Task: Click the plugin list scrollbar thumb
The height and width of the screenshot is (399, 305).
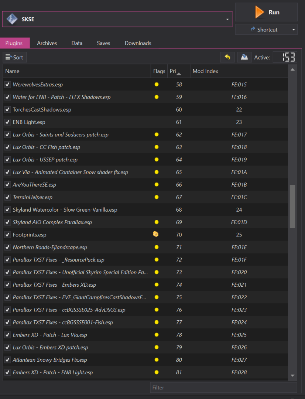Action: (292, 207)
